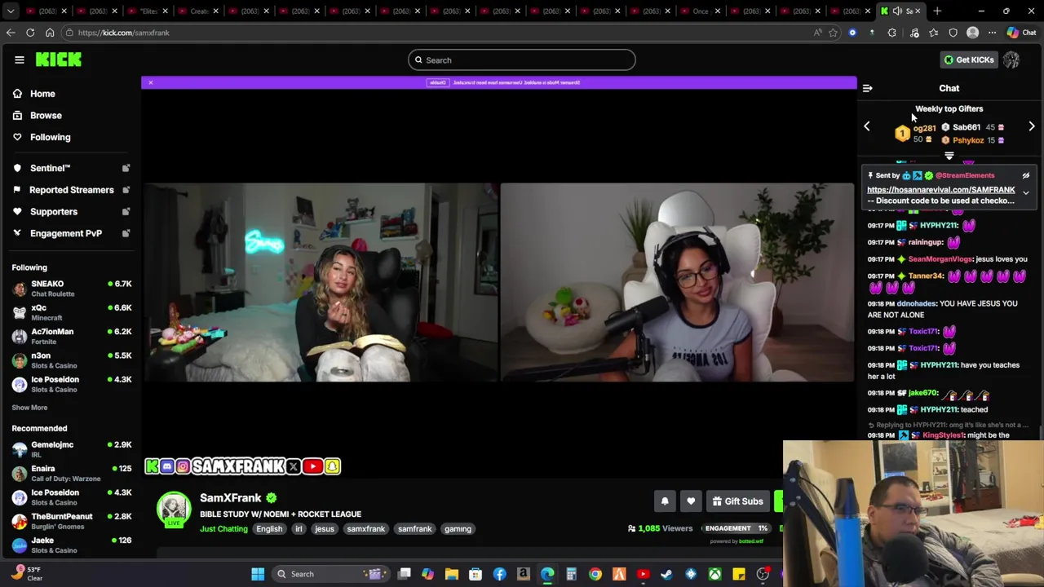Click the Instagram icon in stream socials
Image resolution: width=1044 pixels, height=587 pixels.
point(183,466)
